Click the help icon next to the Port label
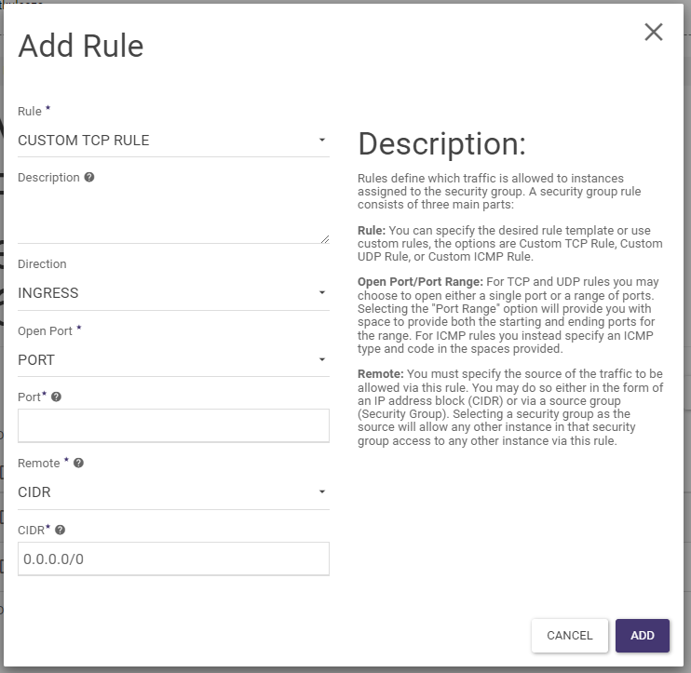This screenshot has width=691, height=673. [57, 397]
